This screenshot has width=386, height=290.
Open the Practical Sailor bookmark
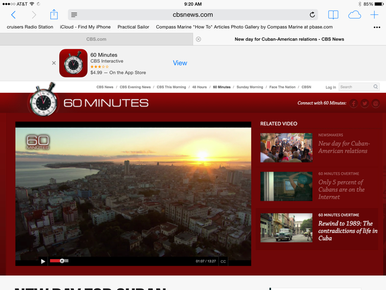coord(133,27)
